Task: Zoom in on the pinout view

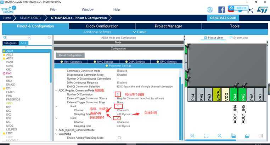Action: click(192, 135)
